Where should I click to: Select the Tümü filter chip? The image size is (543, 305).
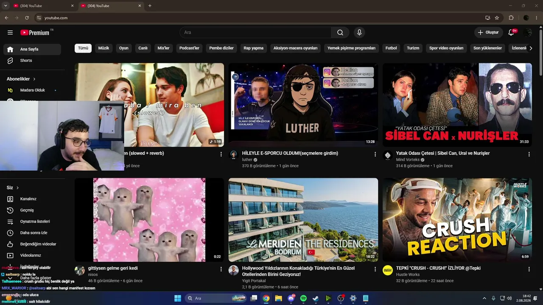tap(83, 48)
